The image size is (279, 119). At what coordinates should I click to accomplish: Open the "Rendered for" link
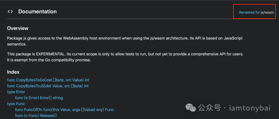pyautogui.click(x=249, y=12)
